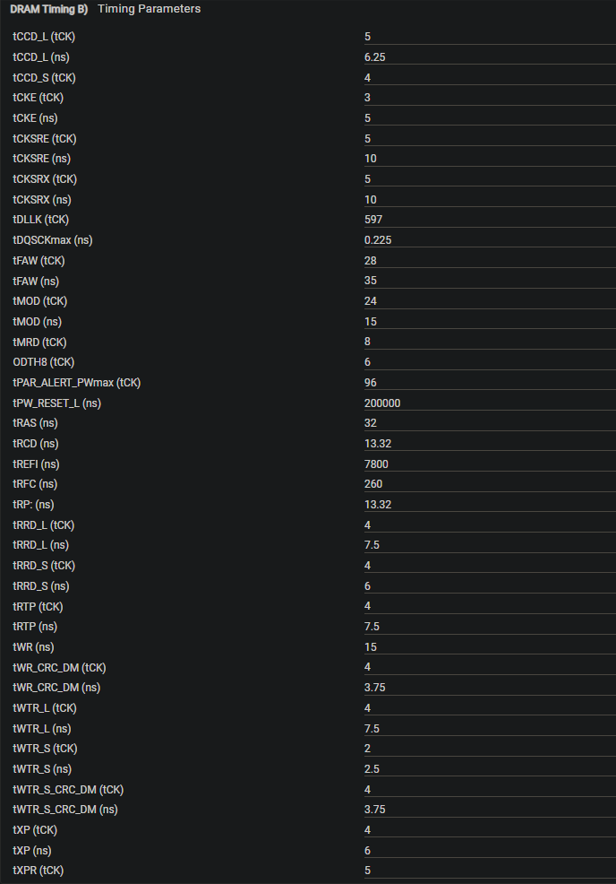Edit the tRRD_L (ns) value field
This screenshot has width=616, height=884.
click(490, 545)
